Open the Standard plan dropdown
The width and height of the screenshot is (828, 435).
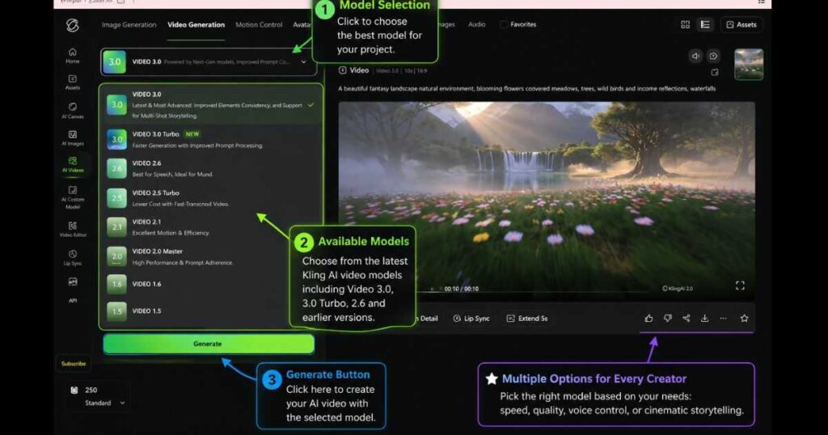pyautogui.click(x=104, y=403)
